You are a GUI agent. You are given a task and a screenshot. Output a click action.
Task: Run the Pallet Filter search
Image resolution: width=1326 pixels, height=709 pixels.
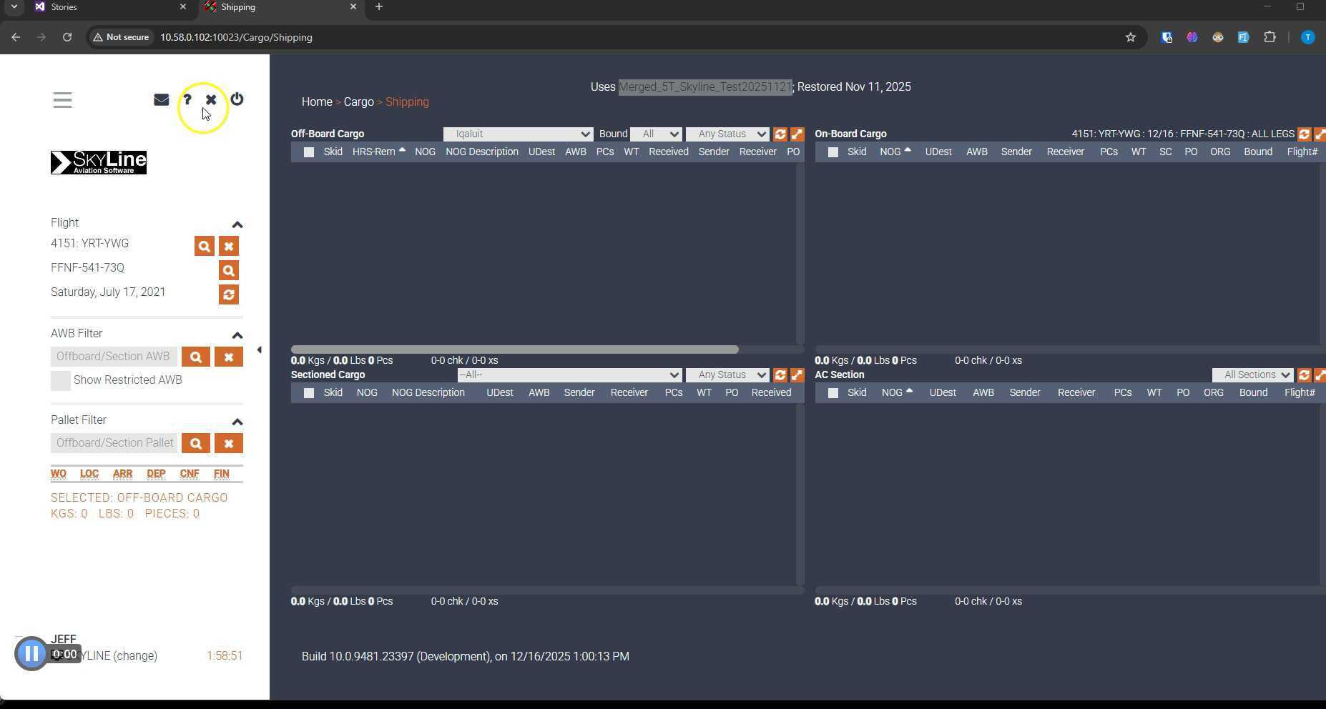point(196,443)
